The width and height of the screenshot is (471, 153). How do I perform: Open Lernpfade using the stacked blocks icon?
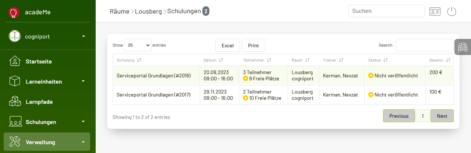click(15, 101)
